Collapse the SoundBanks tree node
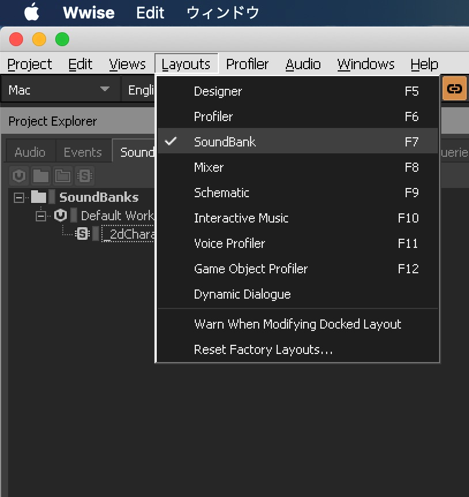469x497 pixels. [x=19, y=198]
